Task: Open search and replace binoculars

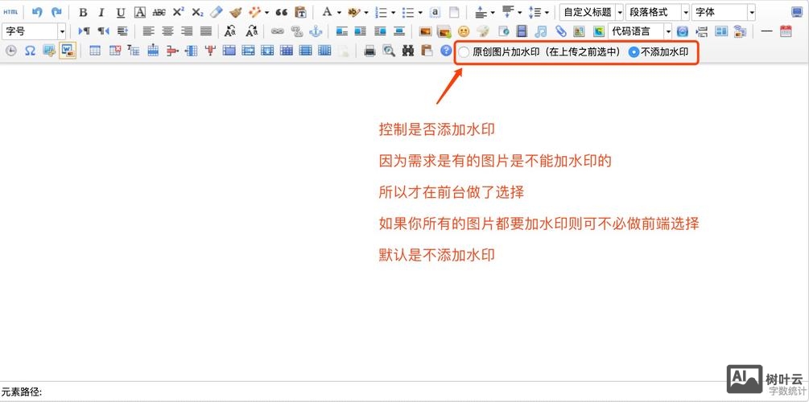Action: click(x=407, y=51)
